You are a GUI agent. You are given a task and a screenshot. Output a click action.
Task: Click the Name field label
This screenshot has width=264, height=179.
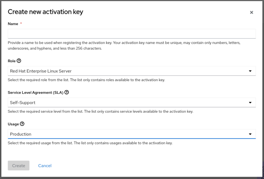point(13,24)
